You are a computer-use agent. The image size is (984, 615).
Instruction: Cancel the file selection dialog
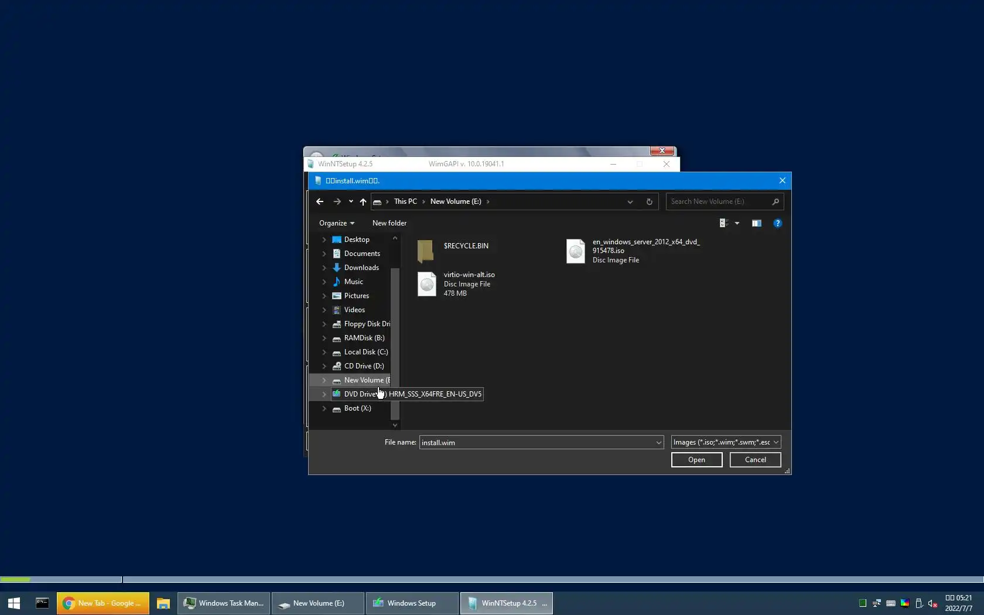point(755,460)
